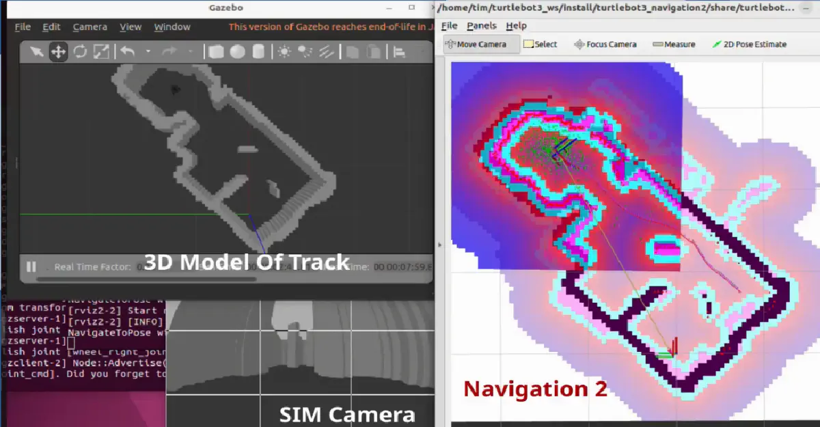Screen dimensions: 820x427
Task: Open the Panels menu in RViz
Action: tap(482, 25)
